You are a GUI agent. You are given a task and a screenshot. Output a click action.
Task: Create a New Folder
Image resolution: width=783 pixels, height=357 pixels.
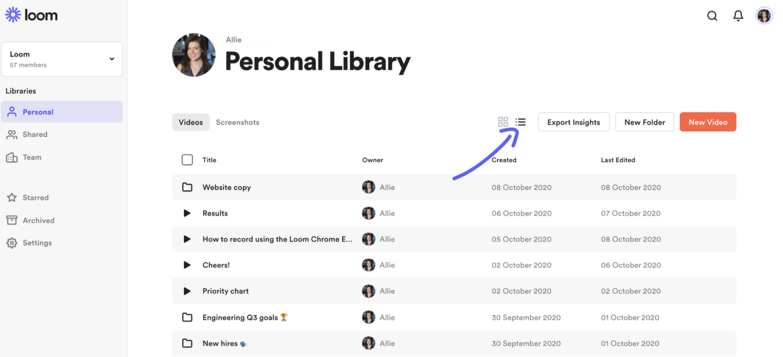pos(645,122)
